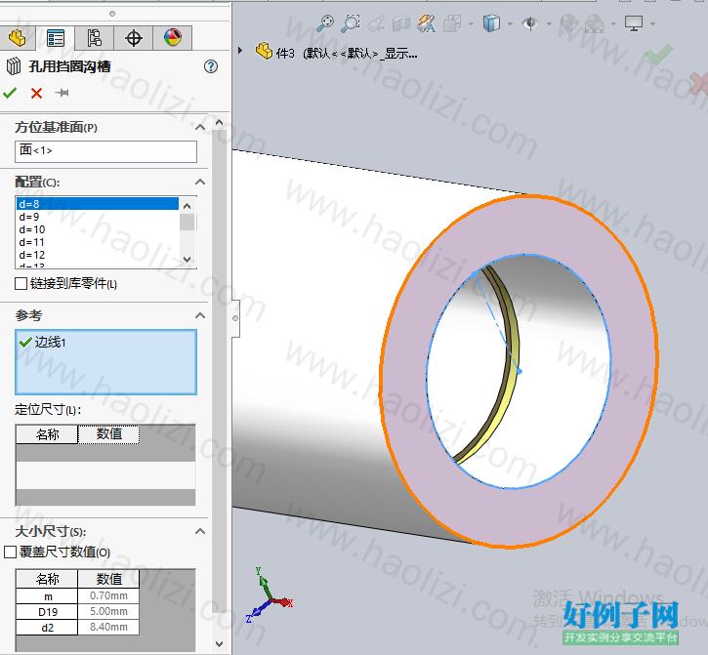Click 名称 header in 定位尺寸 table
708x655 pixels.
(48, 434)
